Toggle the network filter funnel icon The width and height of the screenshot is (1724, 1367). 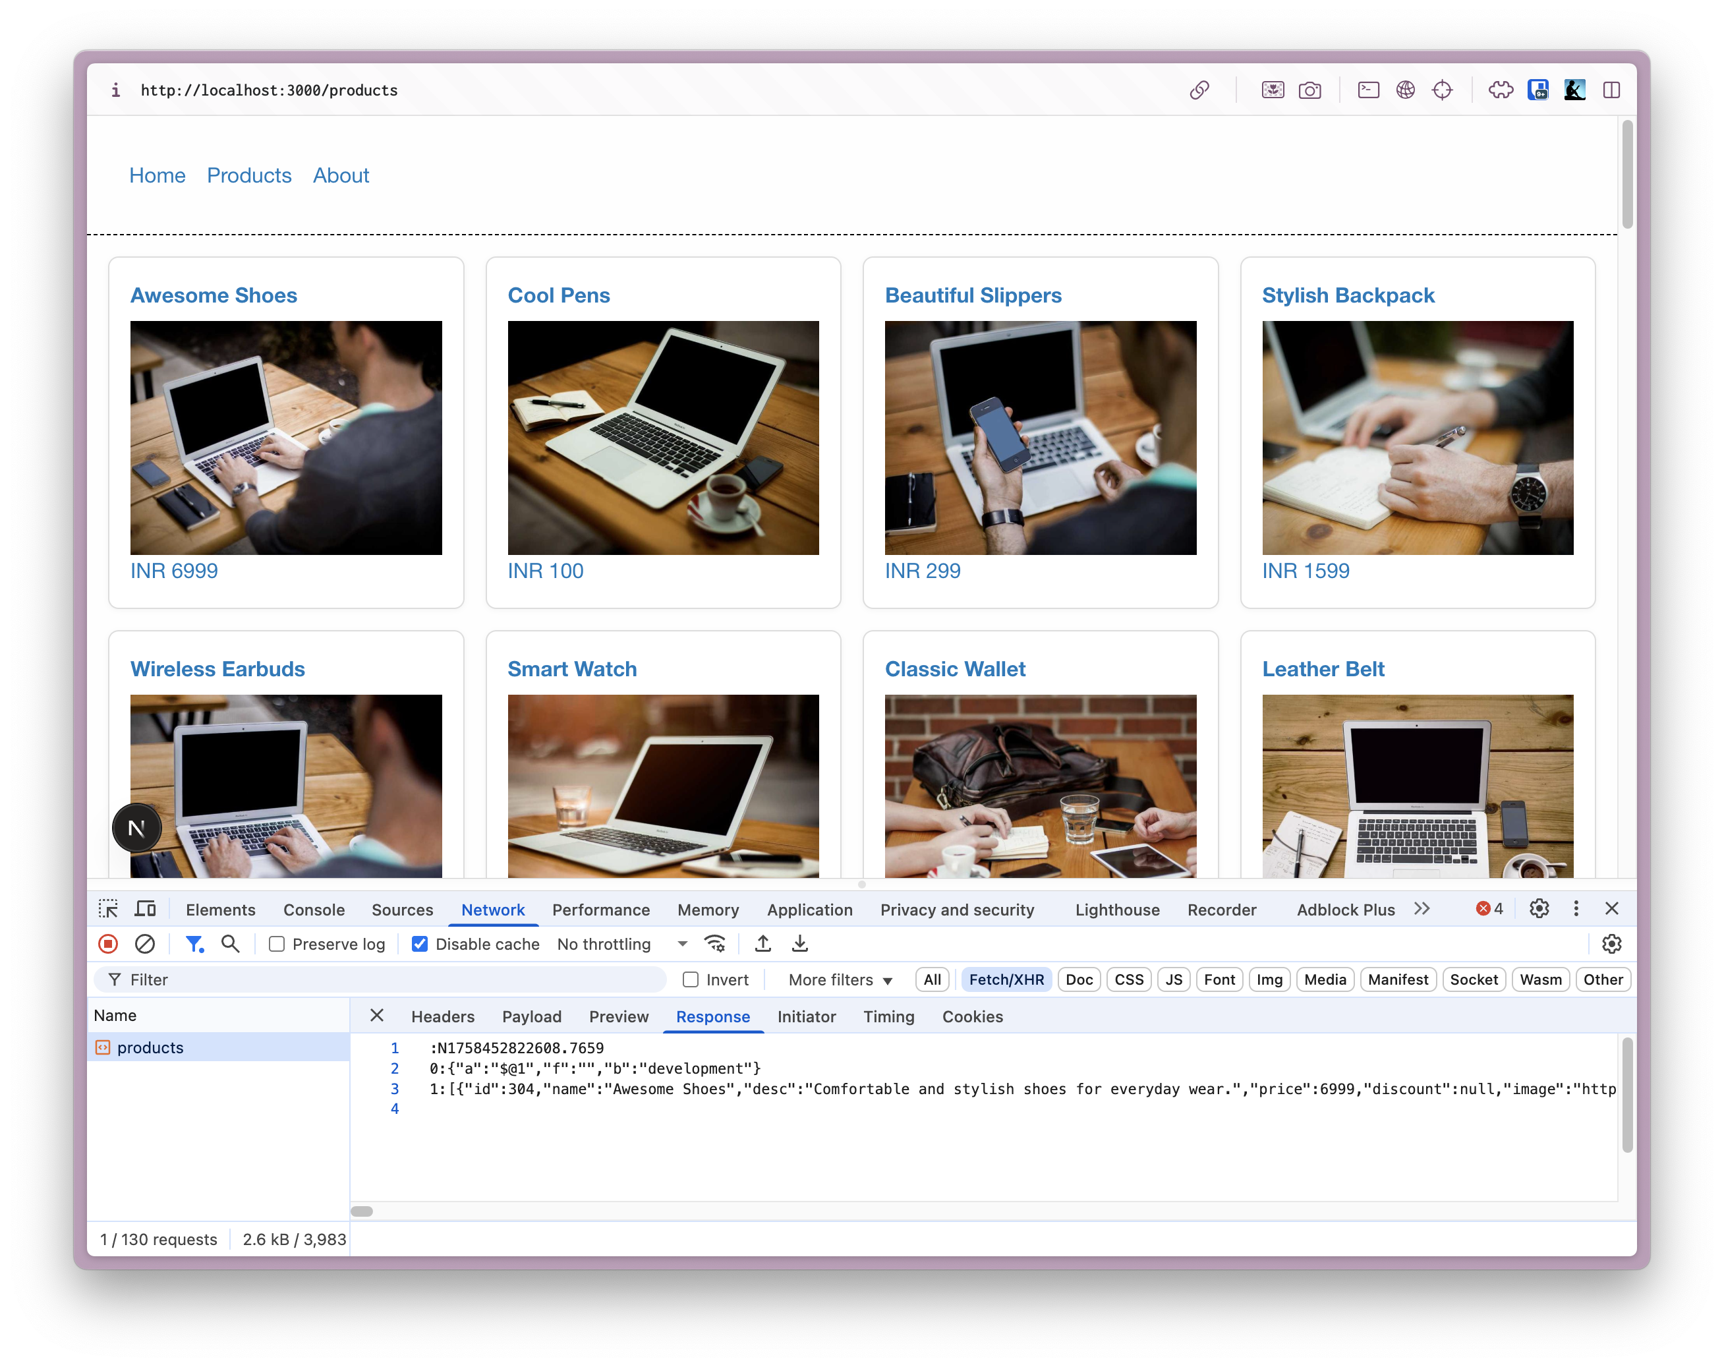point(194,944)
